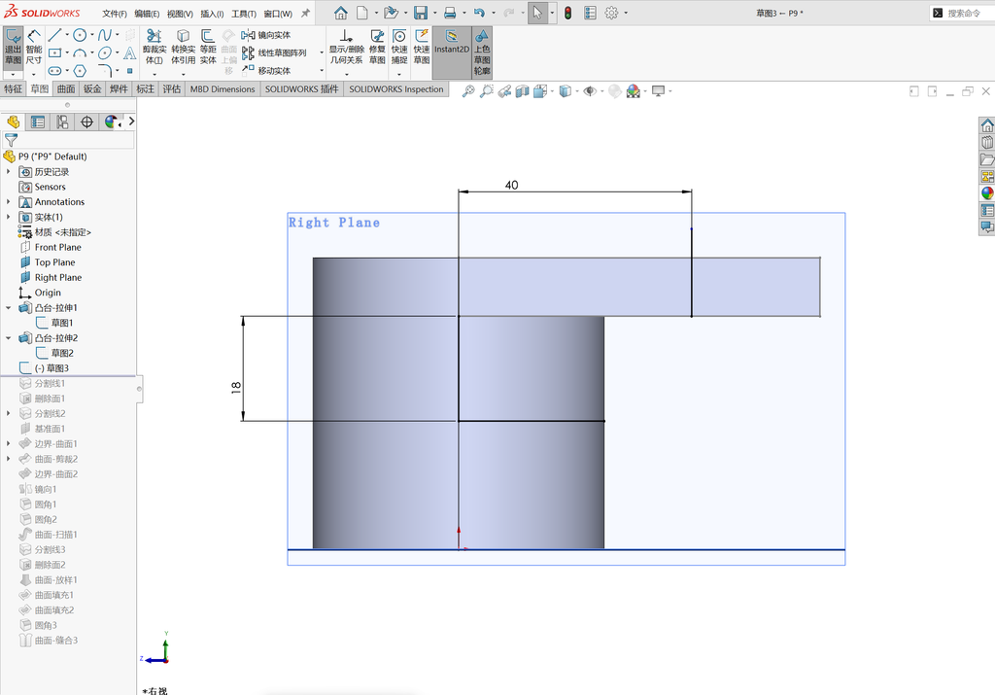The image size is (995, 695).
Task: Click the Open file icon
Action: tap(391, 13)
